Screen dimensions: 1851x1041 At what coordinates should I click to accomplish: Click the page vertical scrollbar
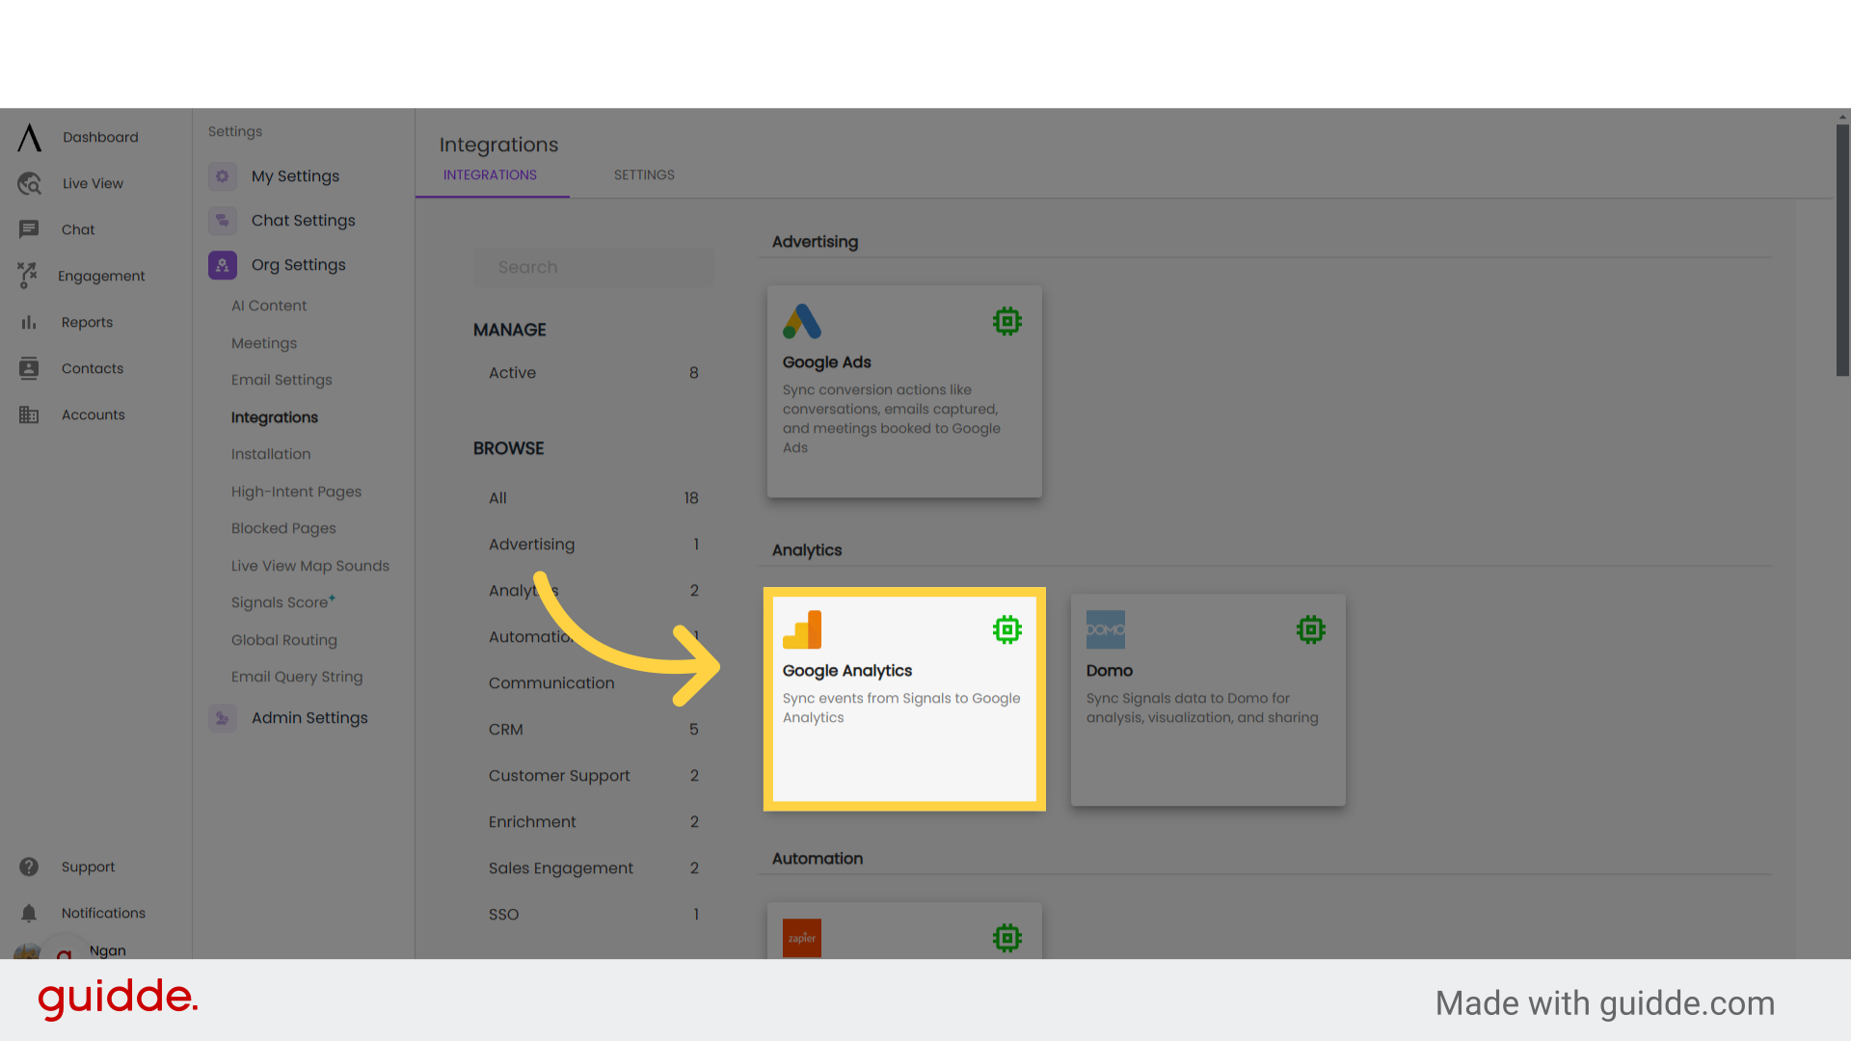tap(1842, 251)
